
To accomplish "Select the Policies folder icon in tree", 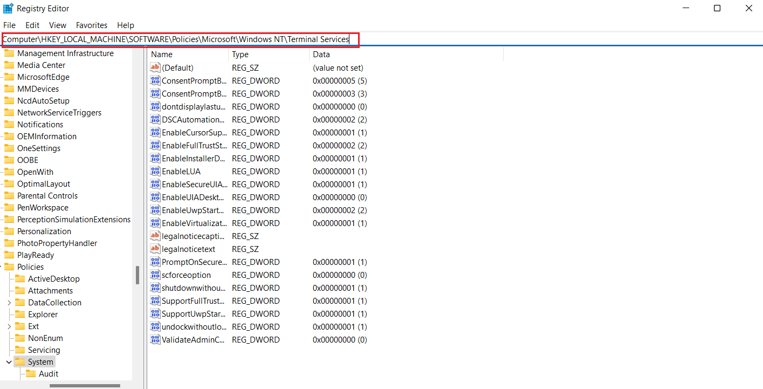I will pyautogui.click(x=9, y=267).
